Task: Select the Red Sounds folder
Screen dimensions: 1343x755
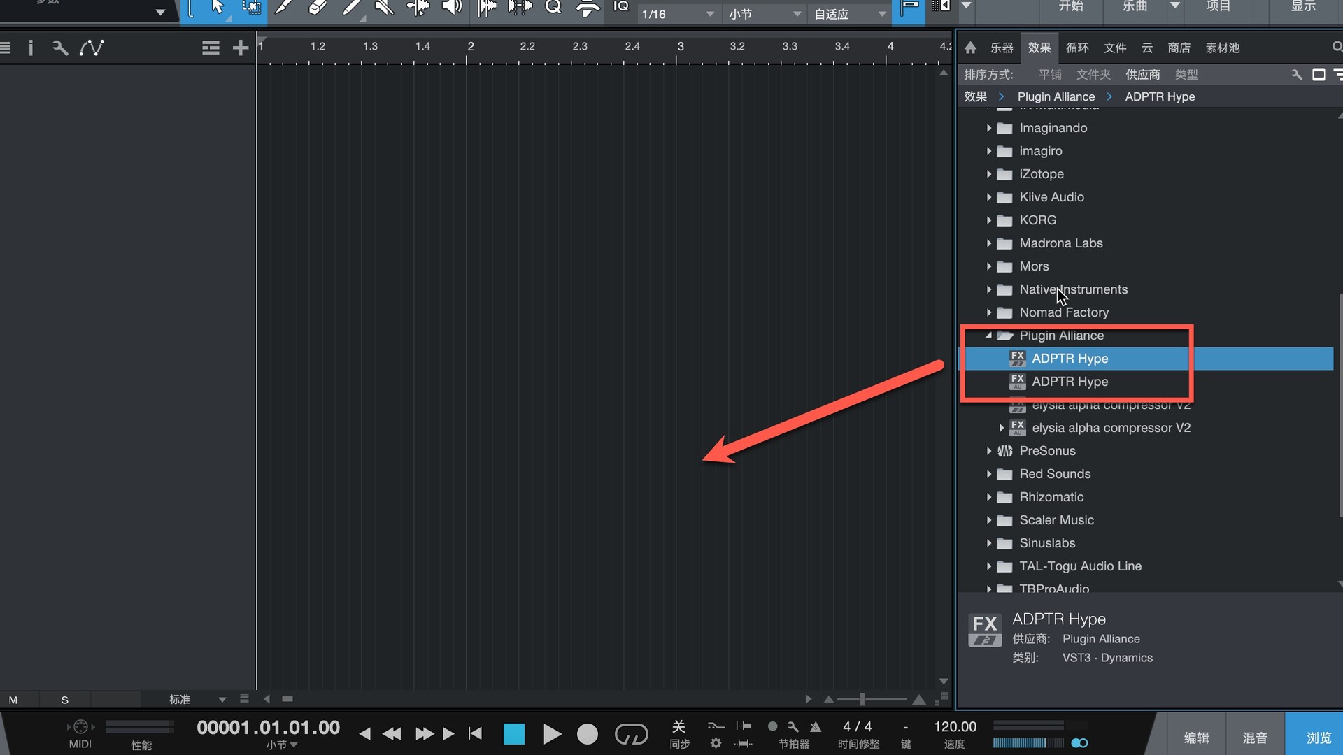Action: point(1055,474)
